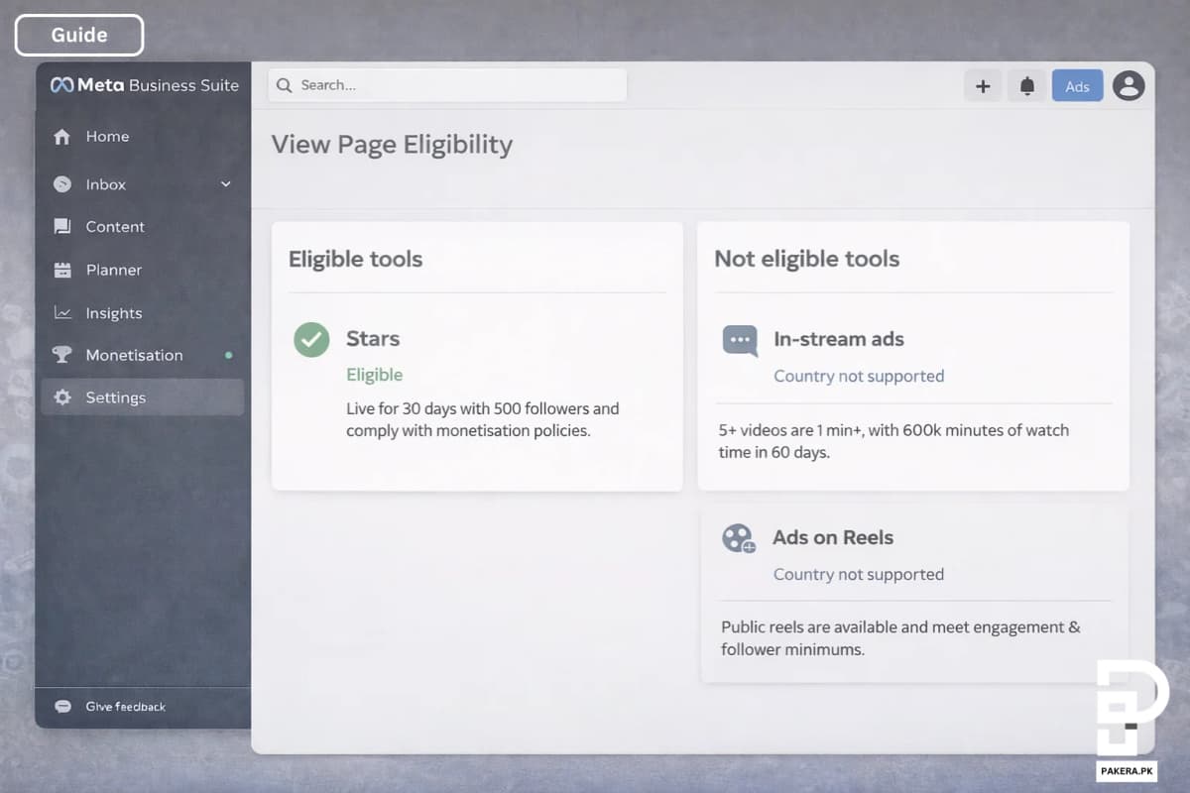Screen dimensions: 1190x793
Task: Click Country not supported under Ads on Reels
Action: 859,574
